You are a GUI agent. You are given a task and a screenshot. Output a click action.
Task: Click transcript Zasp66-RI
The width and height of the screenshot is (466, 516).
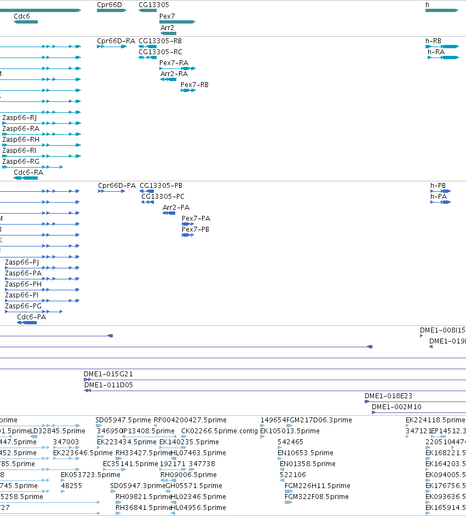click(42, 156)
